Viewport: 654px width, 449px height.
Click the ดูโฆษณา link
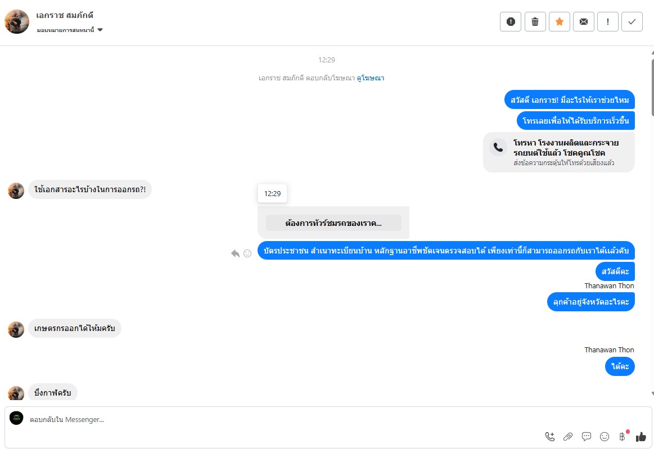click(x=370, y=78)
